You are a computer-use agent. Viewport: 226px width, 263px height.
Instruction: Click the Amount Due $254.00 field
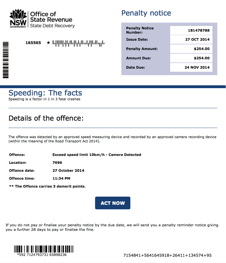[x=191, y=58]
